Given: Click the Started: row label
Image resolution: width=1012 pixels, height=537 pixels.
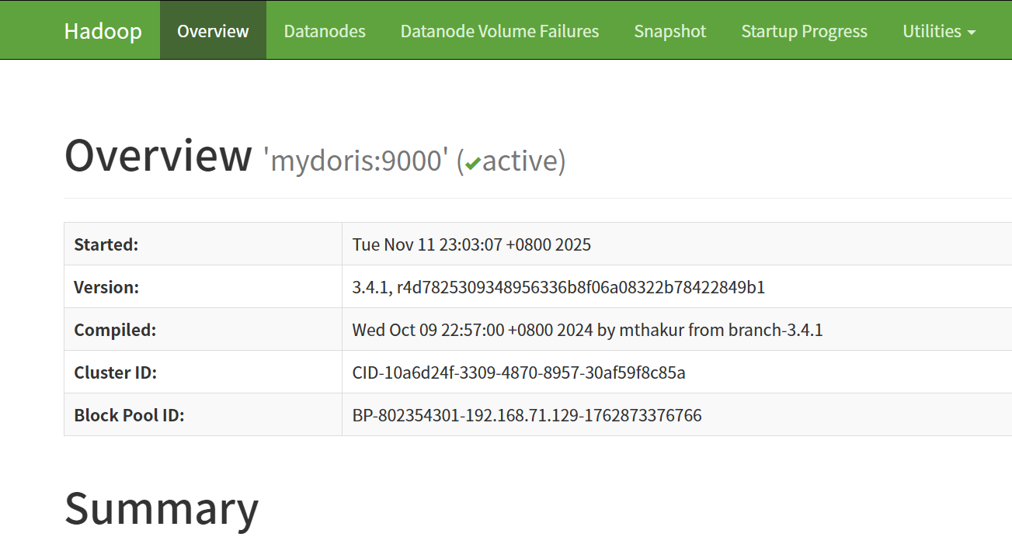Looking at the screenshot, I should point(106,244).
